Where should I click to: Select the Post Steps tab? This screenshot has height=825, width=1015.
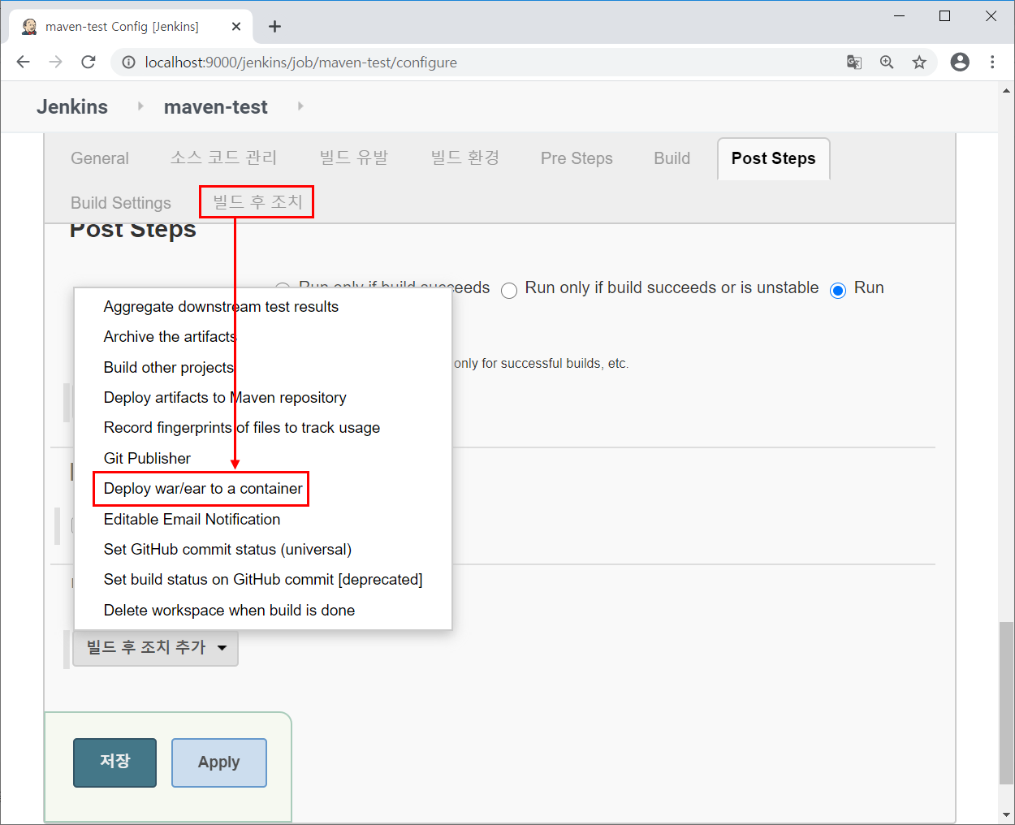(x=774, y=158)
